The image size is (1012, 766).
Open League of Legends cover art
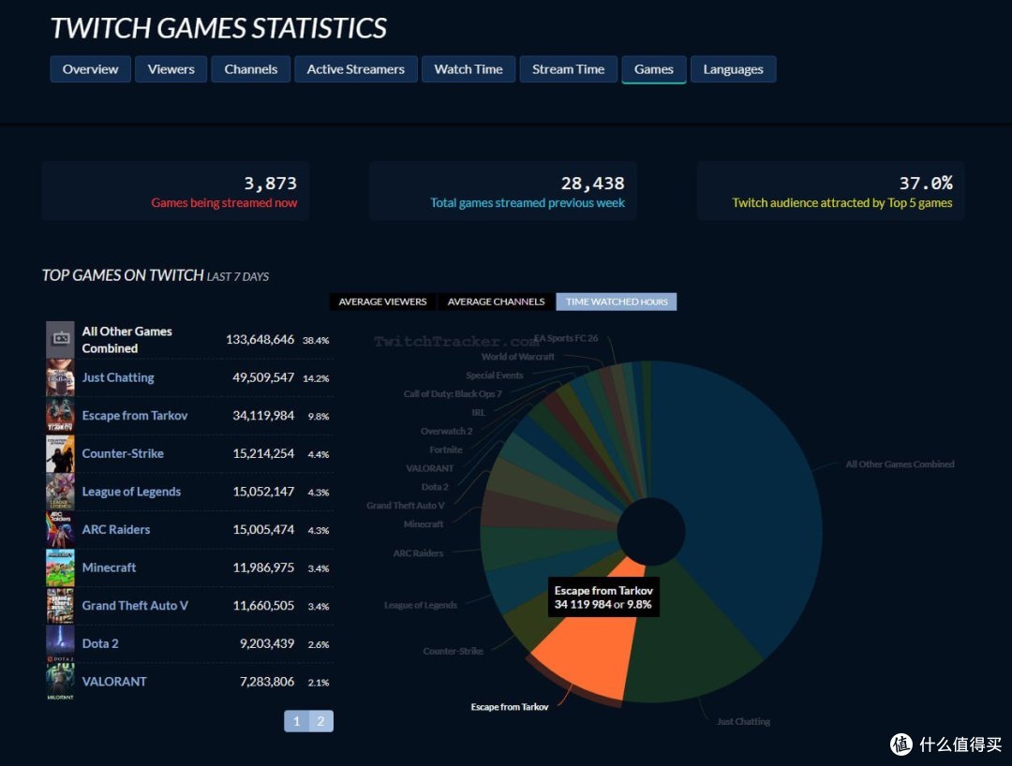(x=60, y=492)
